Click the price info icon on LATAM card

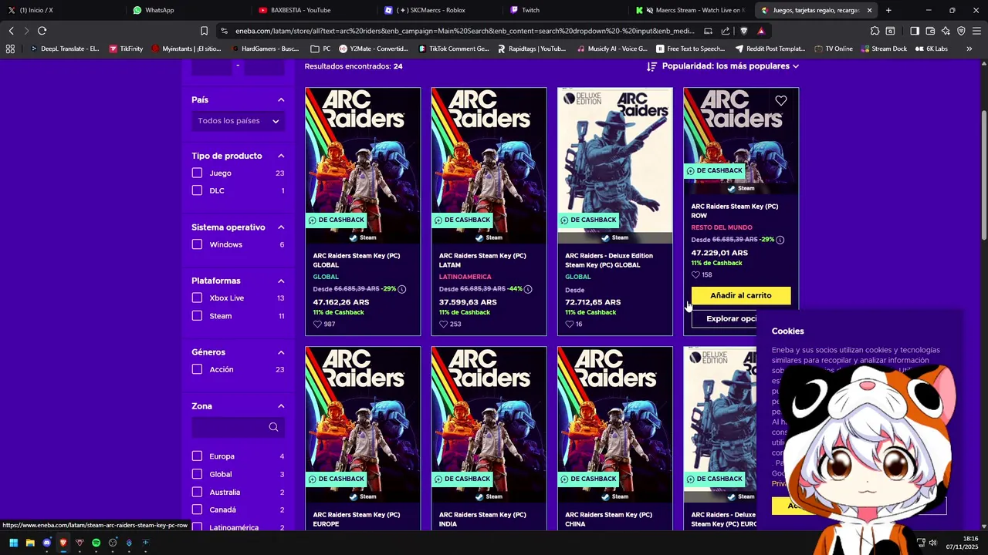click(x=528, y=289)
